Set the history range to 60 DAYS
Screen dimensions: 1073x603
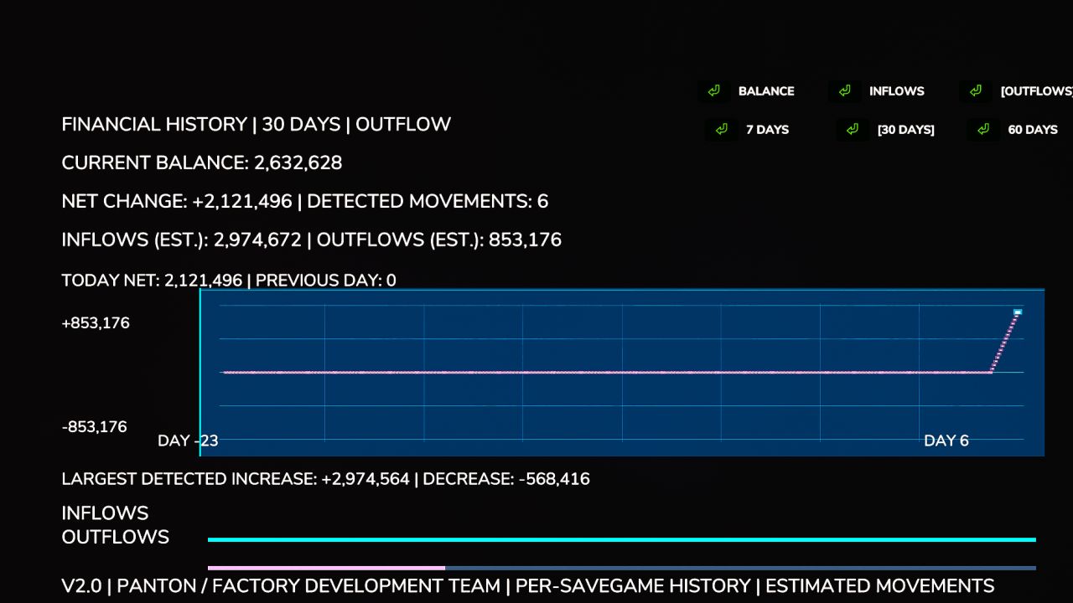coord(1033,130)
